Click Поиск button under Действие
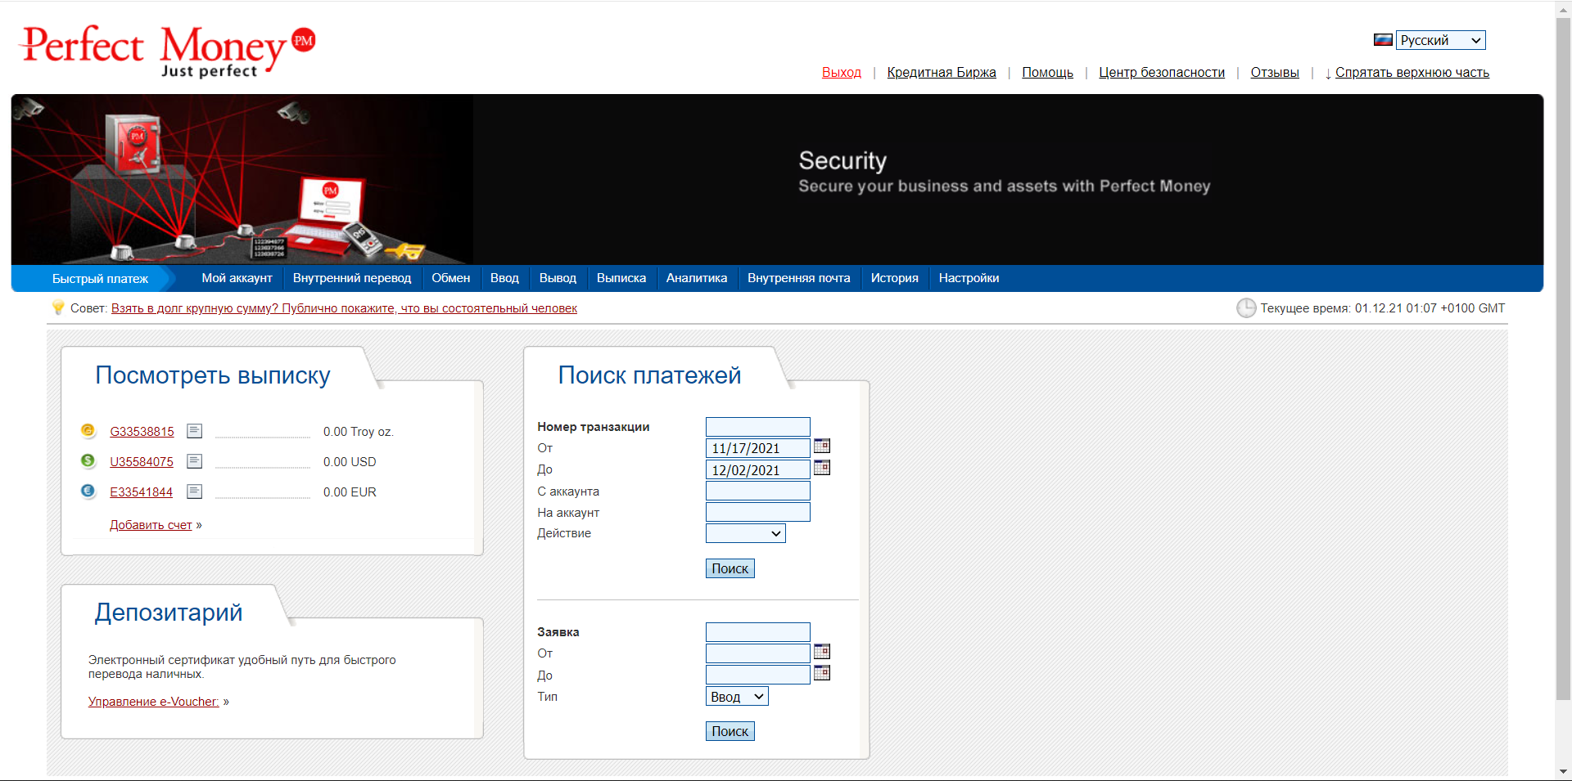 point(730,568)
